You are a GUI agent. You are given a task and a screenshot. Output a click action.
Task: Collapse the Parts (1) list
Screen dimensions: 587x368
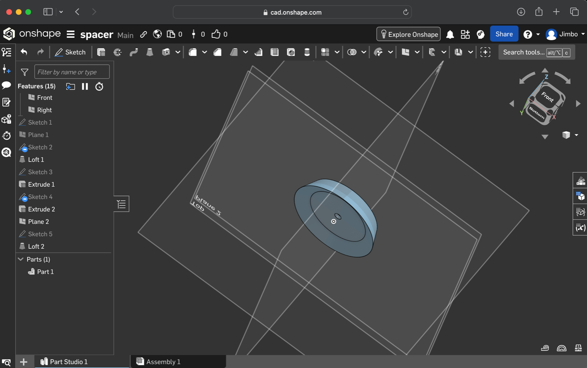[21, 259]
